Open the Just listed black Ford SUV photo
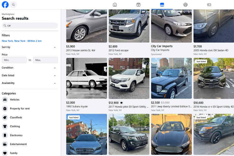This screenshot has height=156, width=234. 214,134
